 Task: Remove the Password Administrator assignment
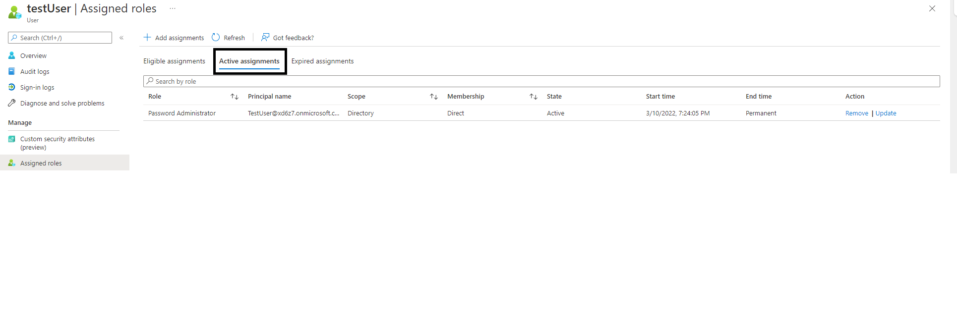856,113
